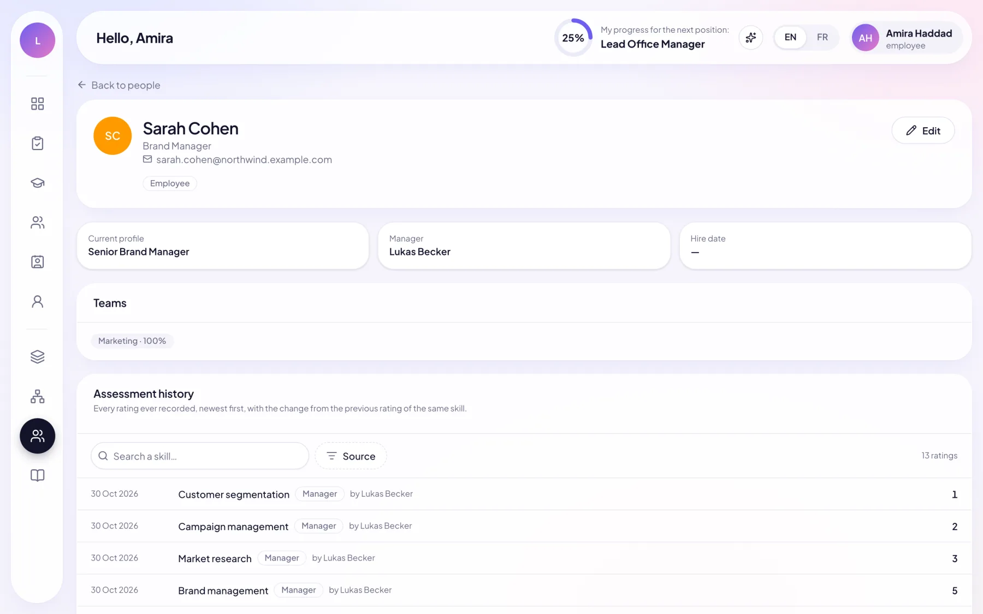Click the sparkles AI assistant icon
The height and width of the screenshot is (614, 983).
(x=751, y=38)
